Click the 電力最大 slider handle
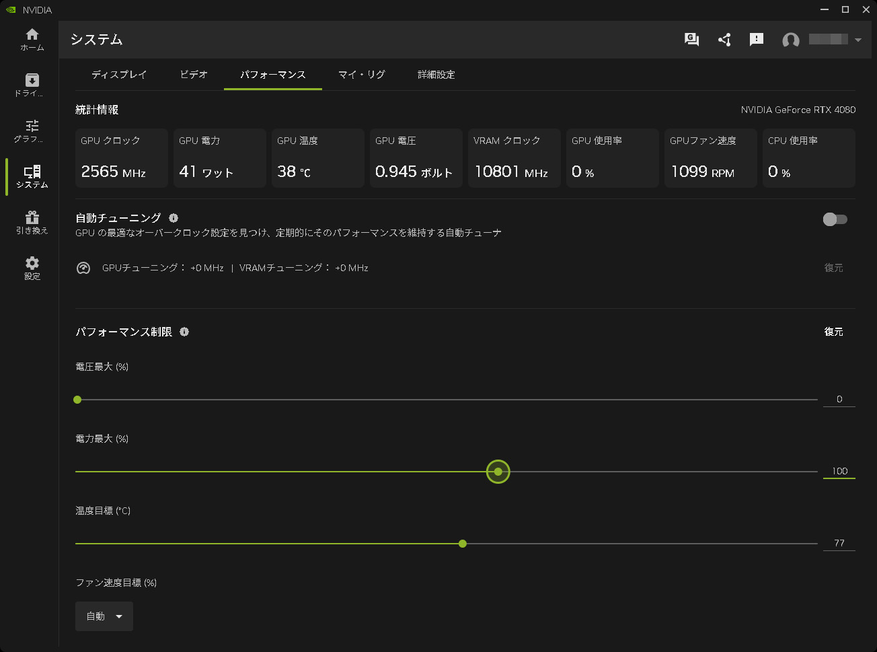 (498, 472)
